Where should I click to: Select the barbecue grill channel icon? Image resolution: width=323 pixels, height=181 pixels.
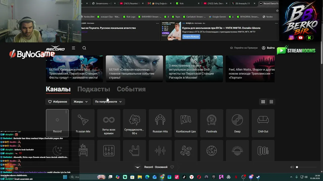(x=83, y=150)
